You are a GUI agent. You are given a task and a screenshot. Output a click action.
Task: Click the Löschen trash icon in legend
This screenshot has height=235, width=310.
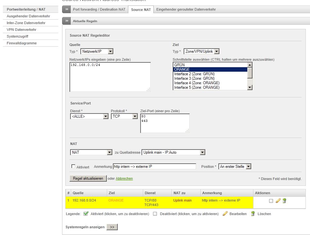(x=253, y=214)
